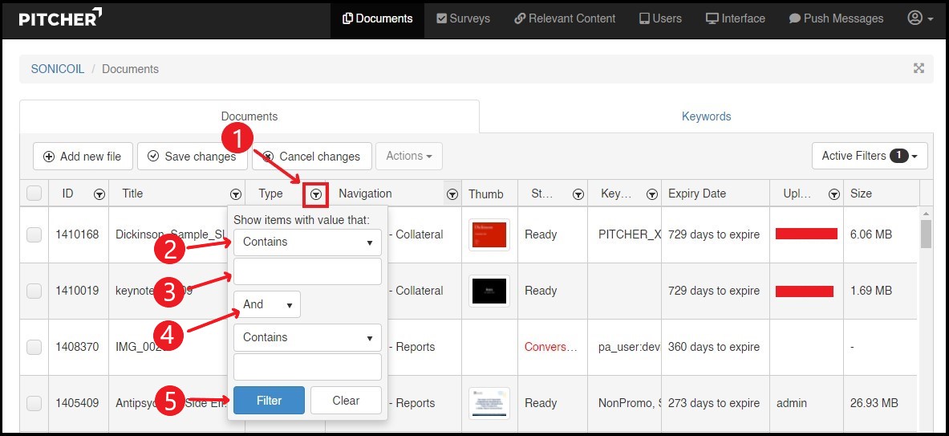Click the first filter value text field
The width and height of the screenshot is (949, 436).
click(307, 271)
